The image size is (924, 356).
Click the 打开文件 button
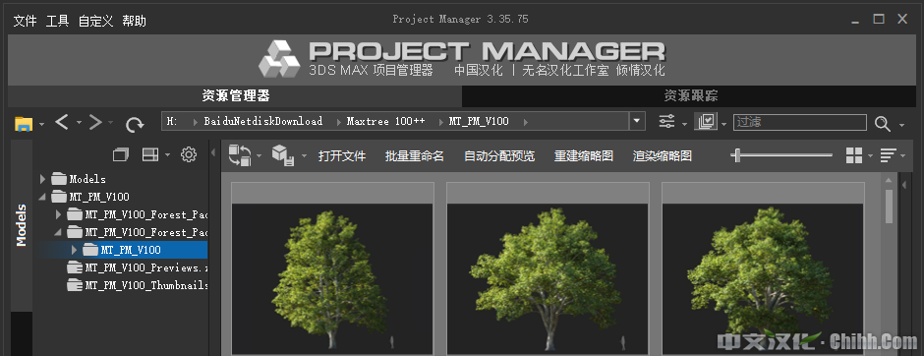[x=342, y=156]
